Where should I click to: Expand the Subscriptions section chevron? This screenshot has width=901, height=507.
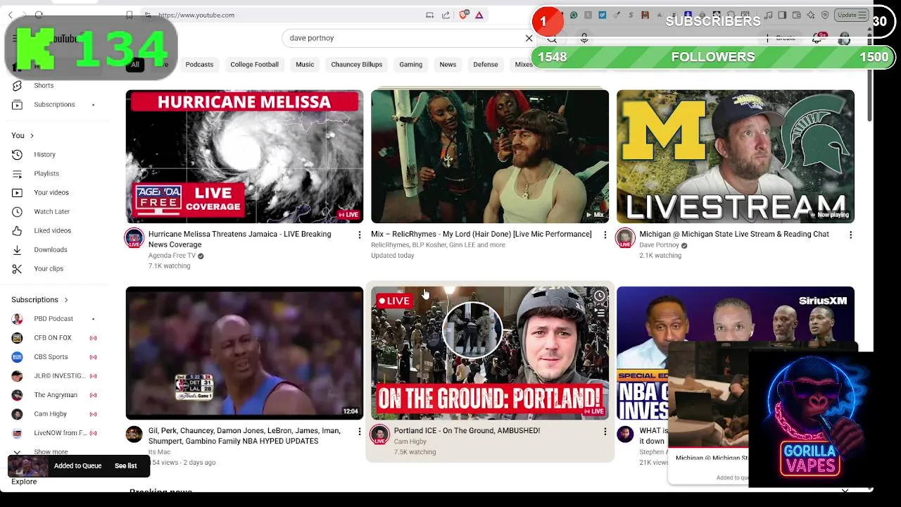(x=66, y=300)
